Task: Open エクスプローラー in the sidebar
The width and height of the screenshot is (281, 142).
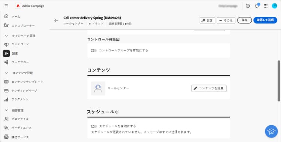Action: coord(23,26)
